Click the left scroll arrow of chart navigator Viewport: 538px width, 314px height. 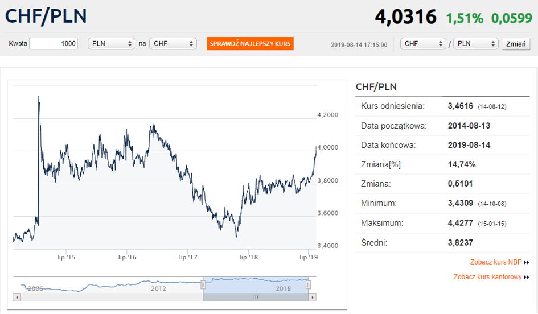coord(17,297)
